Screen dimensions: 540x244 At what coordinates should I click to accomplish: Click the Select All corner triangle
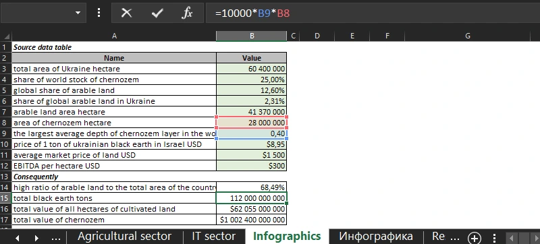point(6,36)
